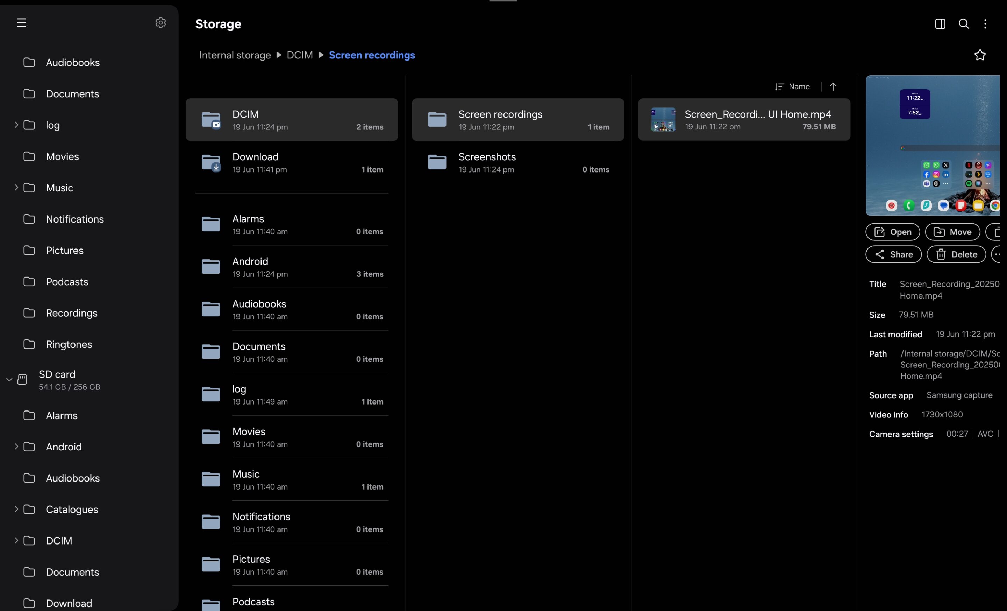The width and height of the screenshot is (1007, 611).
Task: Add folder to favorites with star icon
Action: [980, 55]
